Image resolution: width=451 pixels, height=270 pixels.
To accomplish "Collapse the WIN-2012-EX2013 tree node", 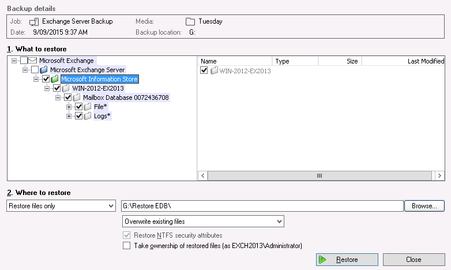I will 47,88.
